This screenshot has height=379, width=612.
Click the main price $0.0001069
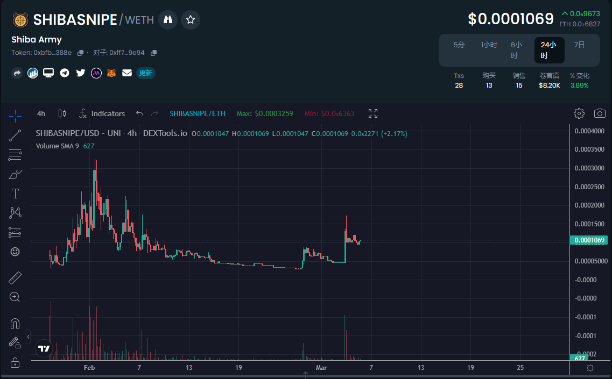click(511, 19)
